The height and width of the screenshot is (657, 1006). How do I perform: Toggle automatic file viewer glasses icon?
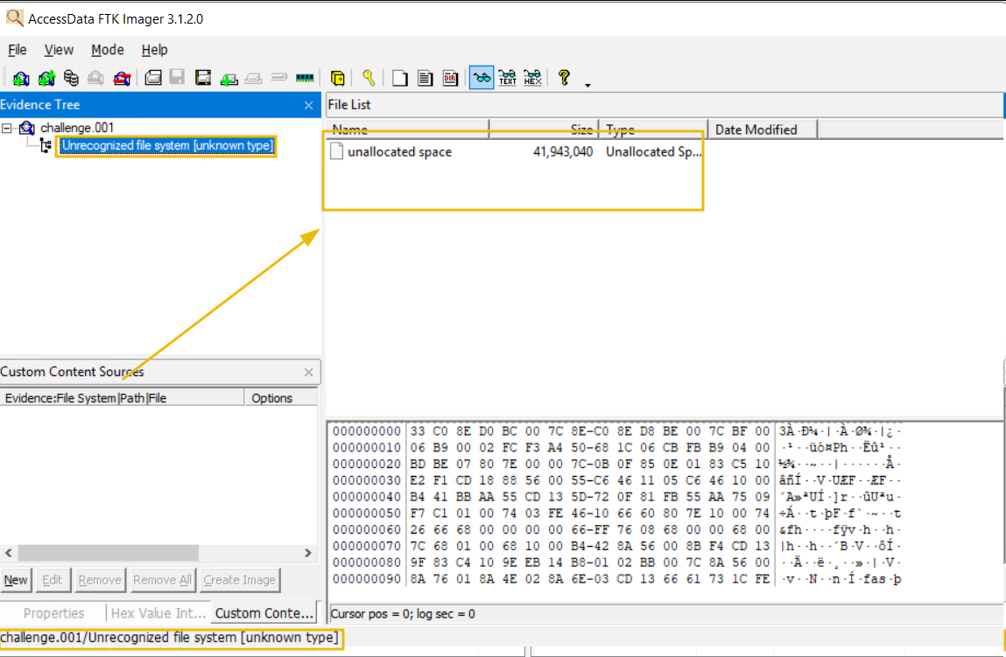(482, 78)
